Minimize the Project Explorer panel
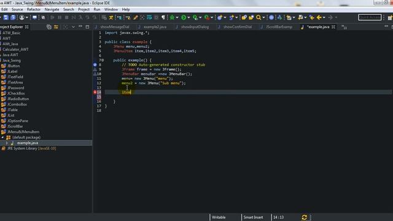 80,26
